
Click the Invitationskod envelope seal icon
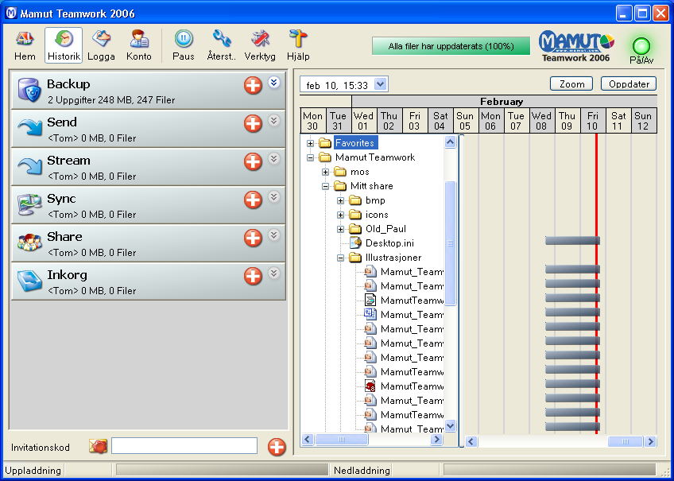[x=98, y=447]
